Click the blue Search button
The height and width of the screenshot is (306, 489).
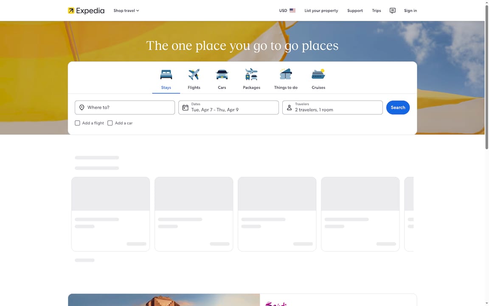tap(398, 107)
